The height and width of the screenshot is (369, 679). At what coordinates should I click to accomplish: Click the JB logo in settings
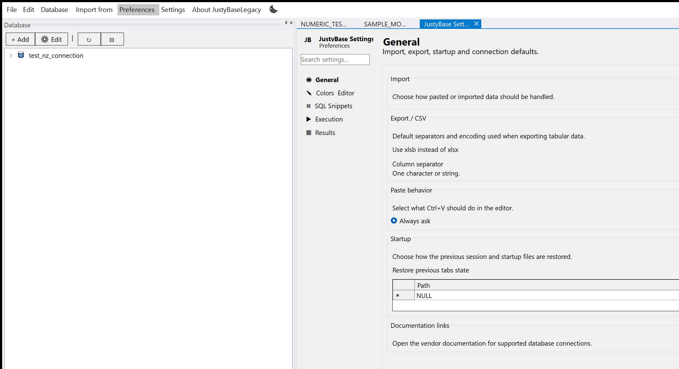pyautogui.click(x=308, y=40)
